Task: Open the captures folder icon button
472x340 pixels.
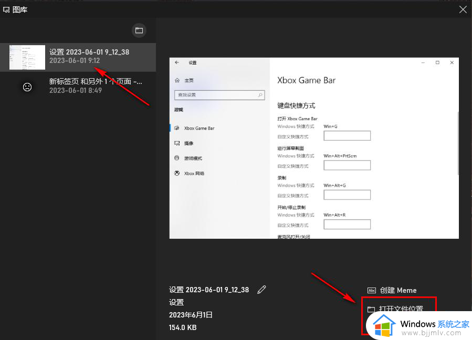Action: [139, 30]
